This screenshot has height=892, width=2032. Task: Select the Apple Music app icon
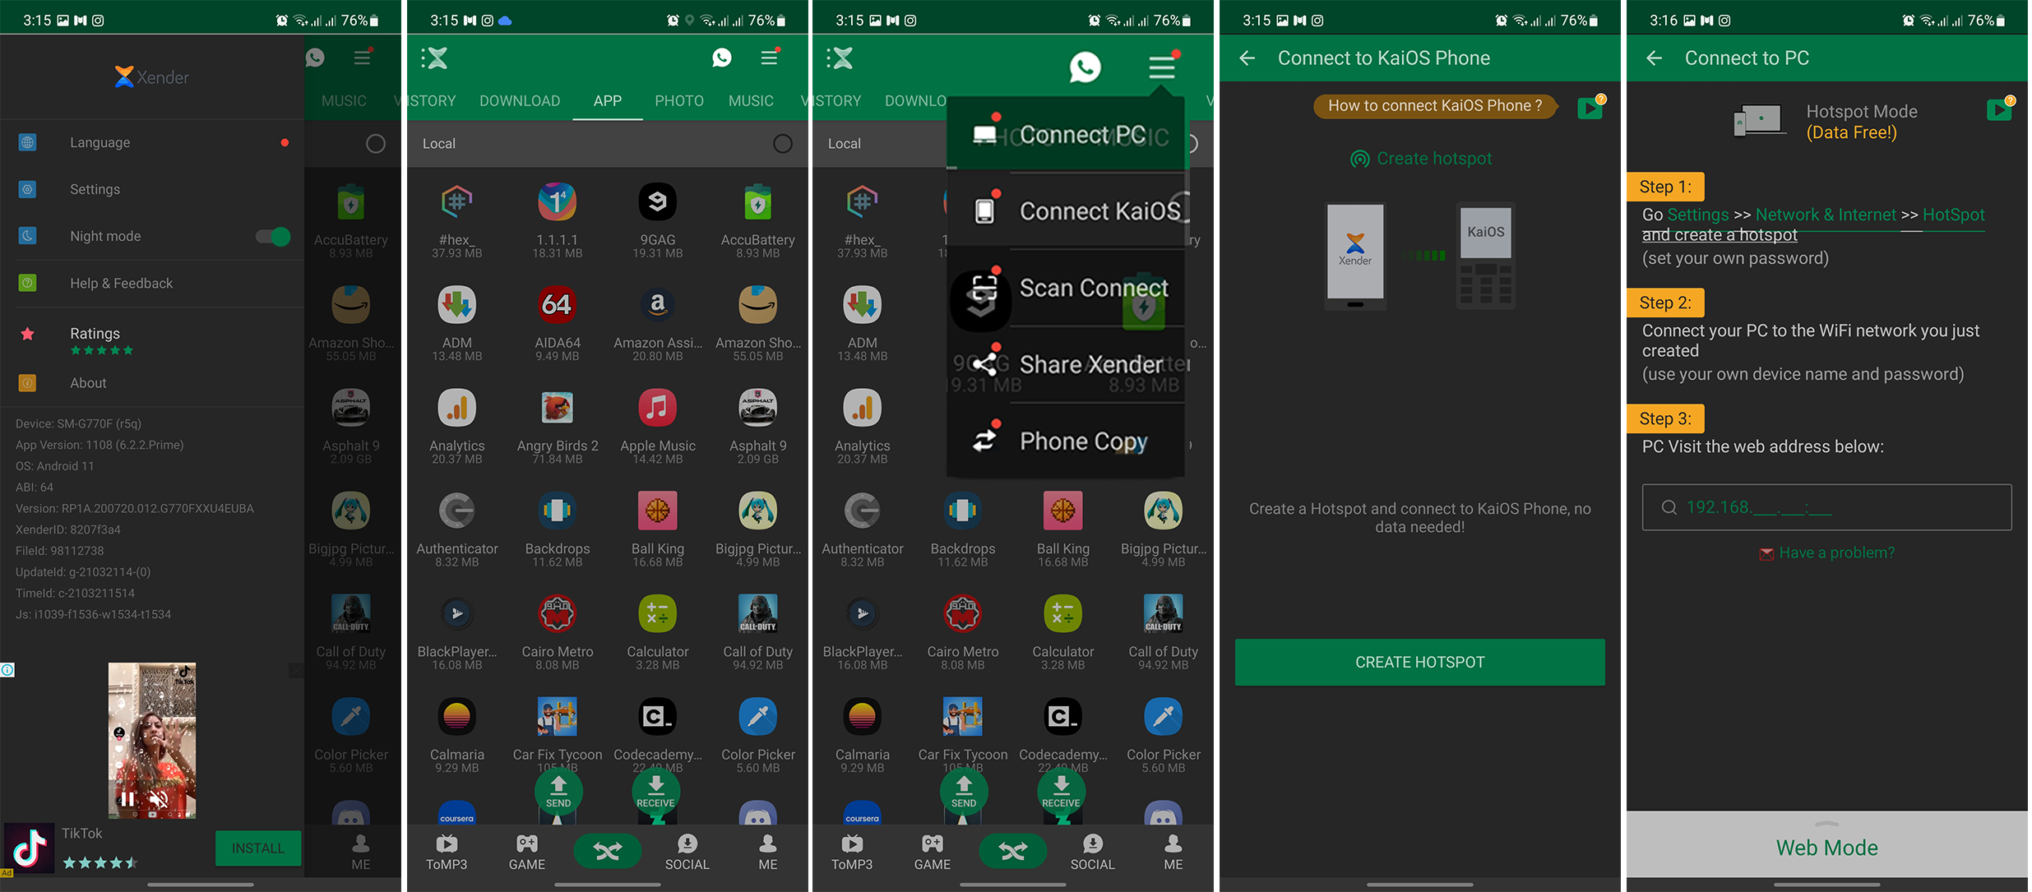tap(658, 407)
